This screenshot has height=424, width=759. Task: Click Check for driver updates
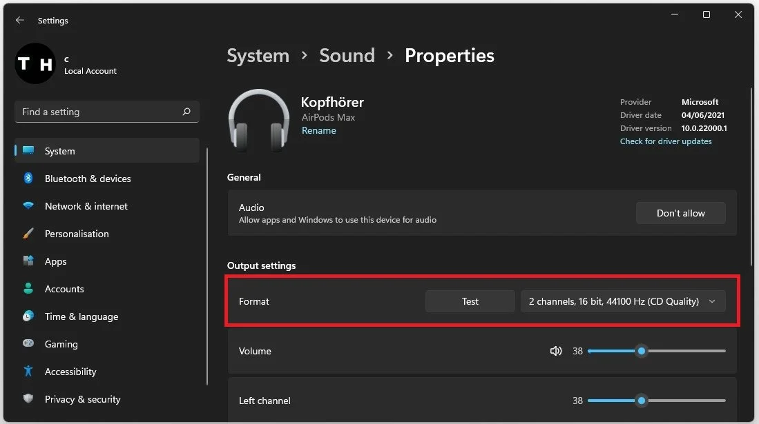tap(665, 141)
